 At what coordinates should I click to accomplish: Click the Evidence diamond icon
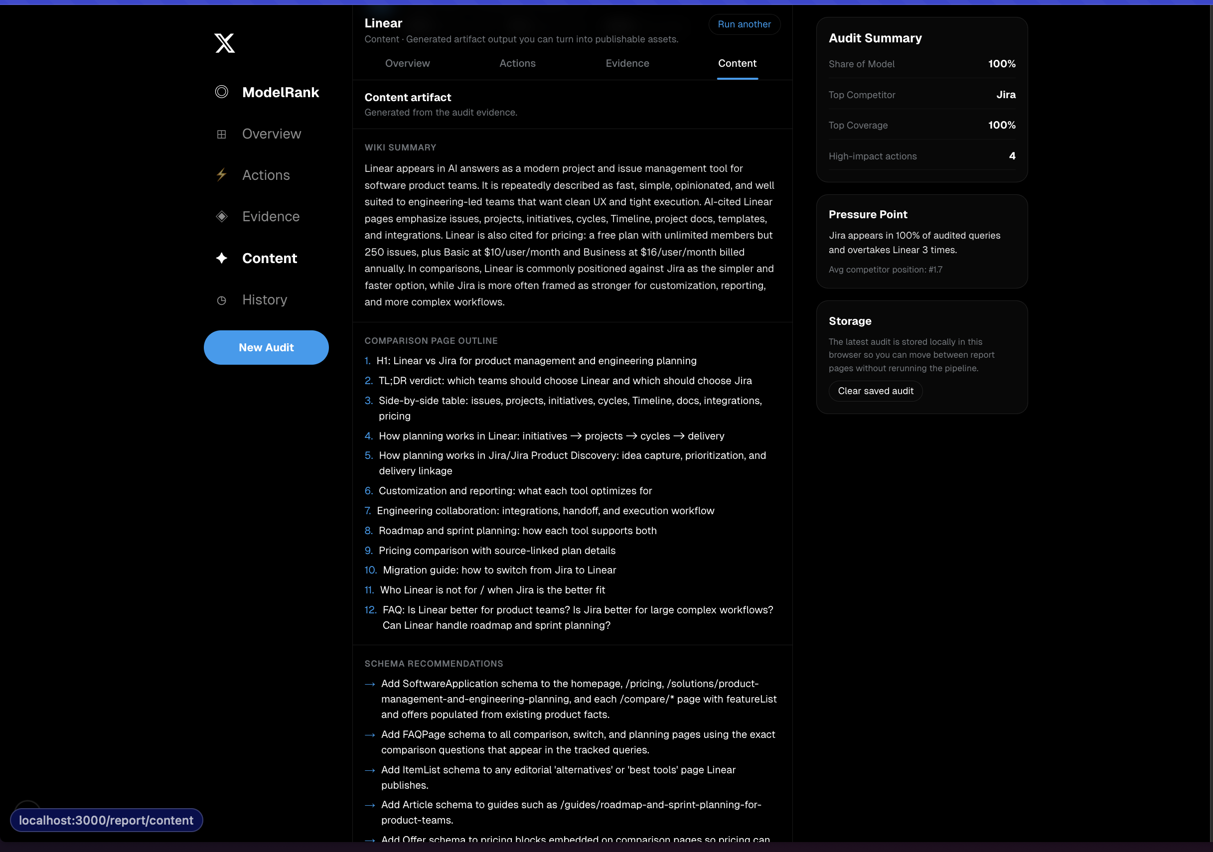(221, 217)
